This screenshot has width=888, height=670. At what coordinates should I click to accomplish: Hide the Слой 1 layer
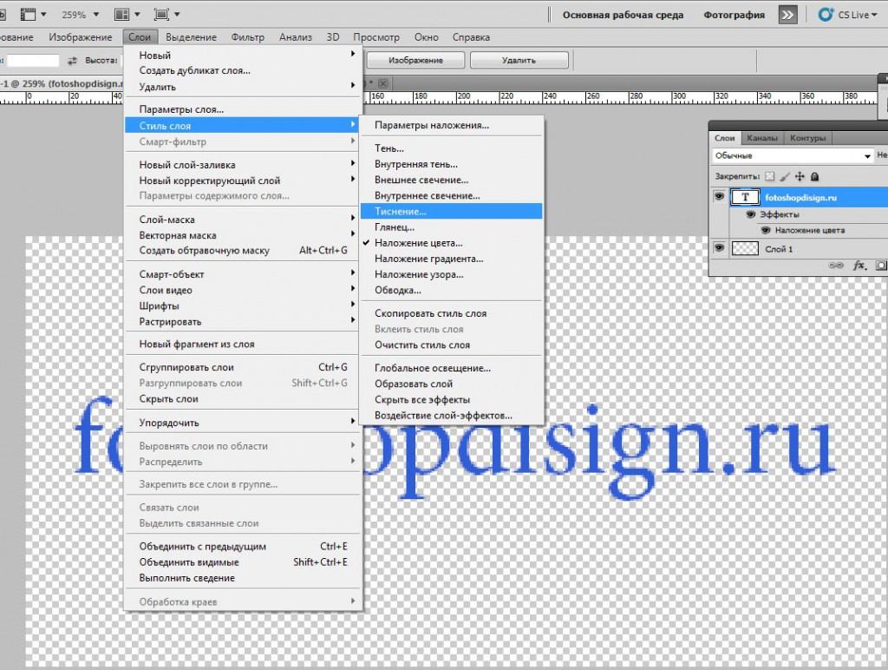[719, 247]
